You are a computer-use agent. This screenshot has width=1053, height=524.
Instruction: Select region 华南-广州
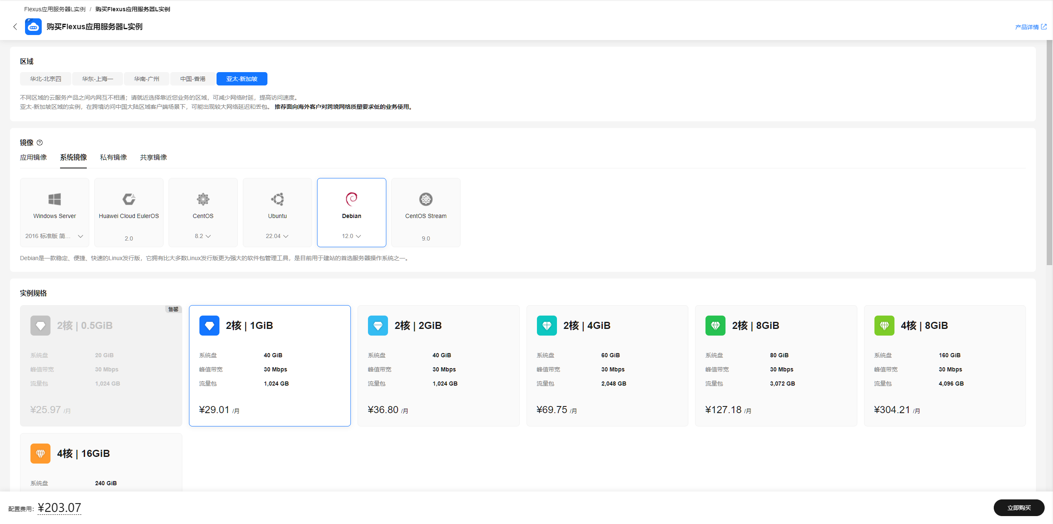coord(146,79)
